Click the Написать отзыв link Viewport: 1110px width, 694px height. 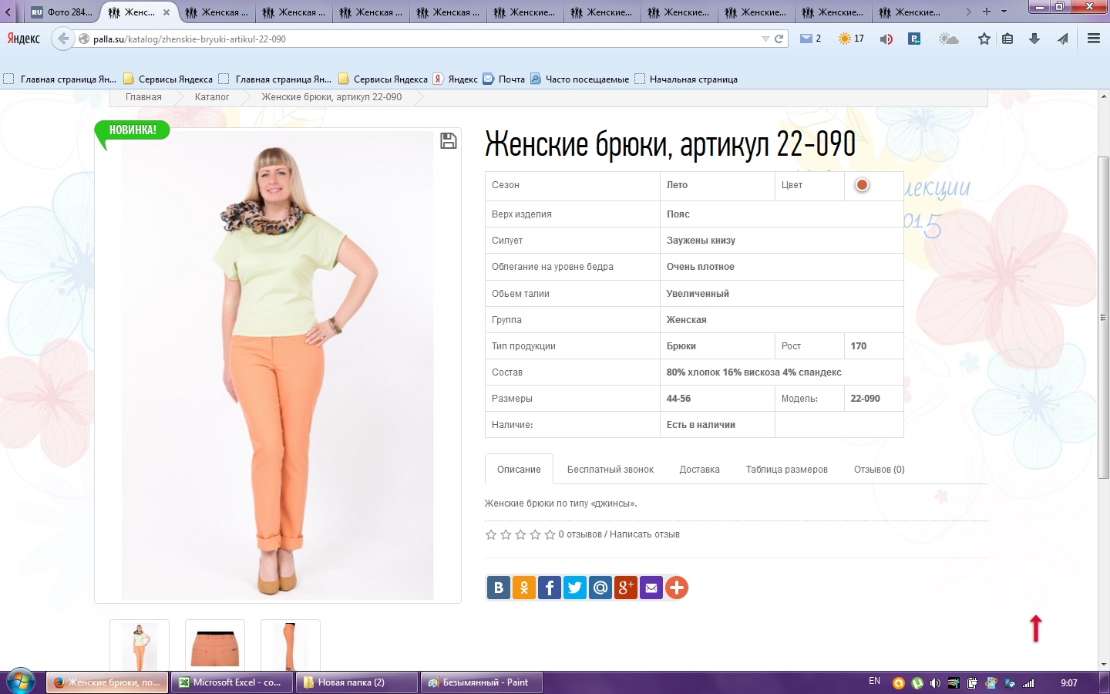click(644, 534)
